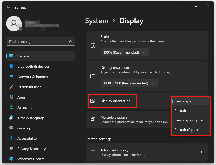Click the Privacy & security shield icon
This screenshot has width=216, height=165.
pos(11,149)
